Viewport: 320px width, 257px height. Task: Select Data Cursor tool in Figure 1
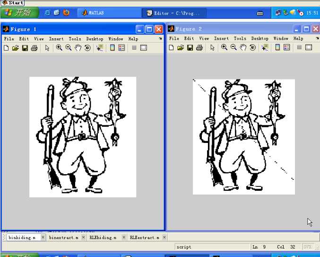tap(100, 48)
